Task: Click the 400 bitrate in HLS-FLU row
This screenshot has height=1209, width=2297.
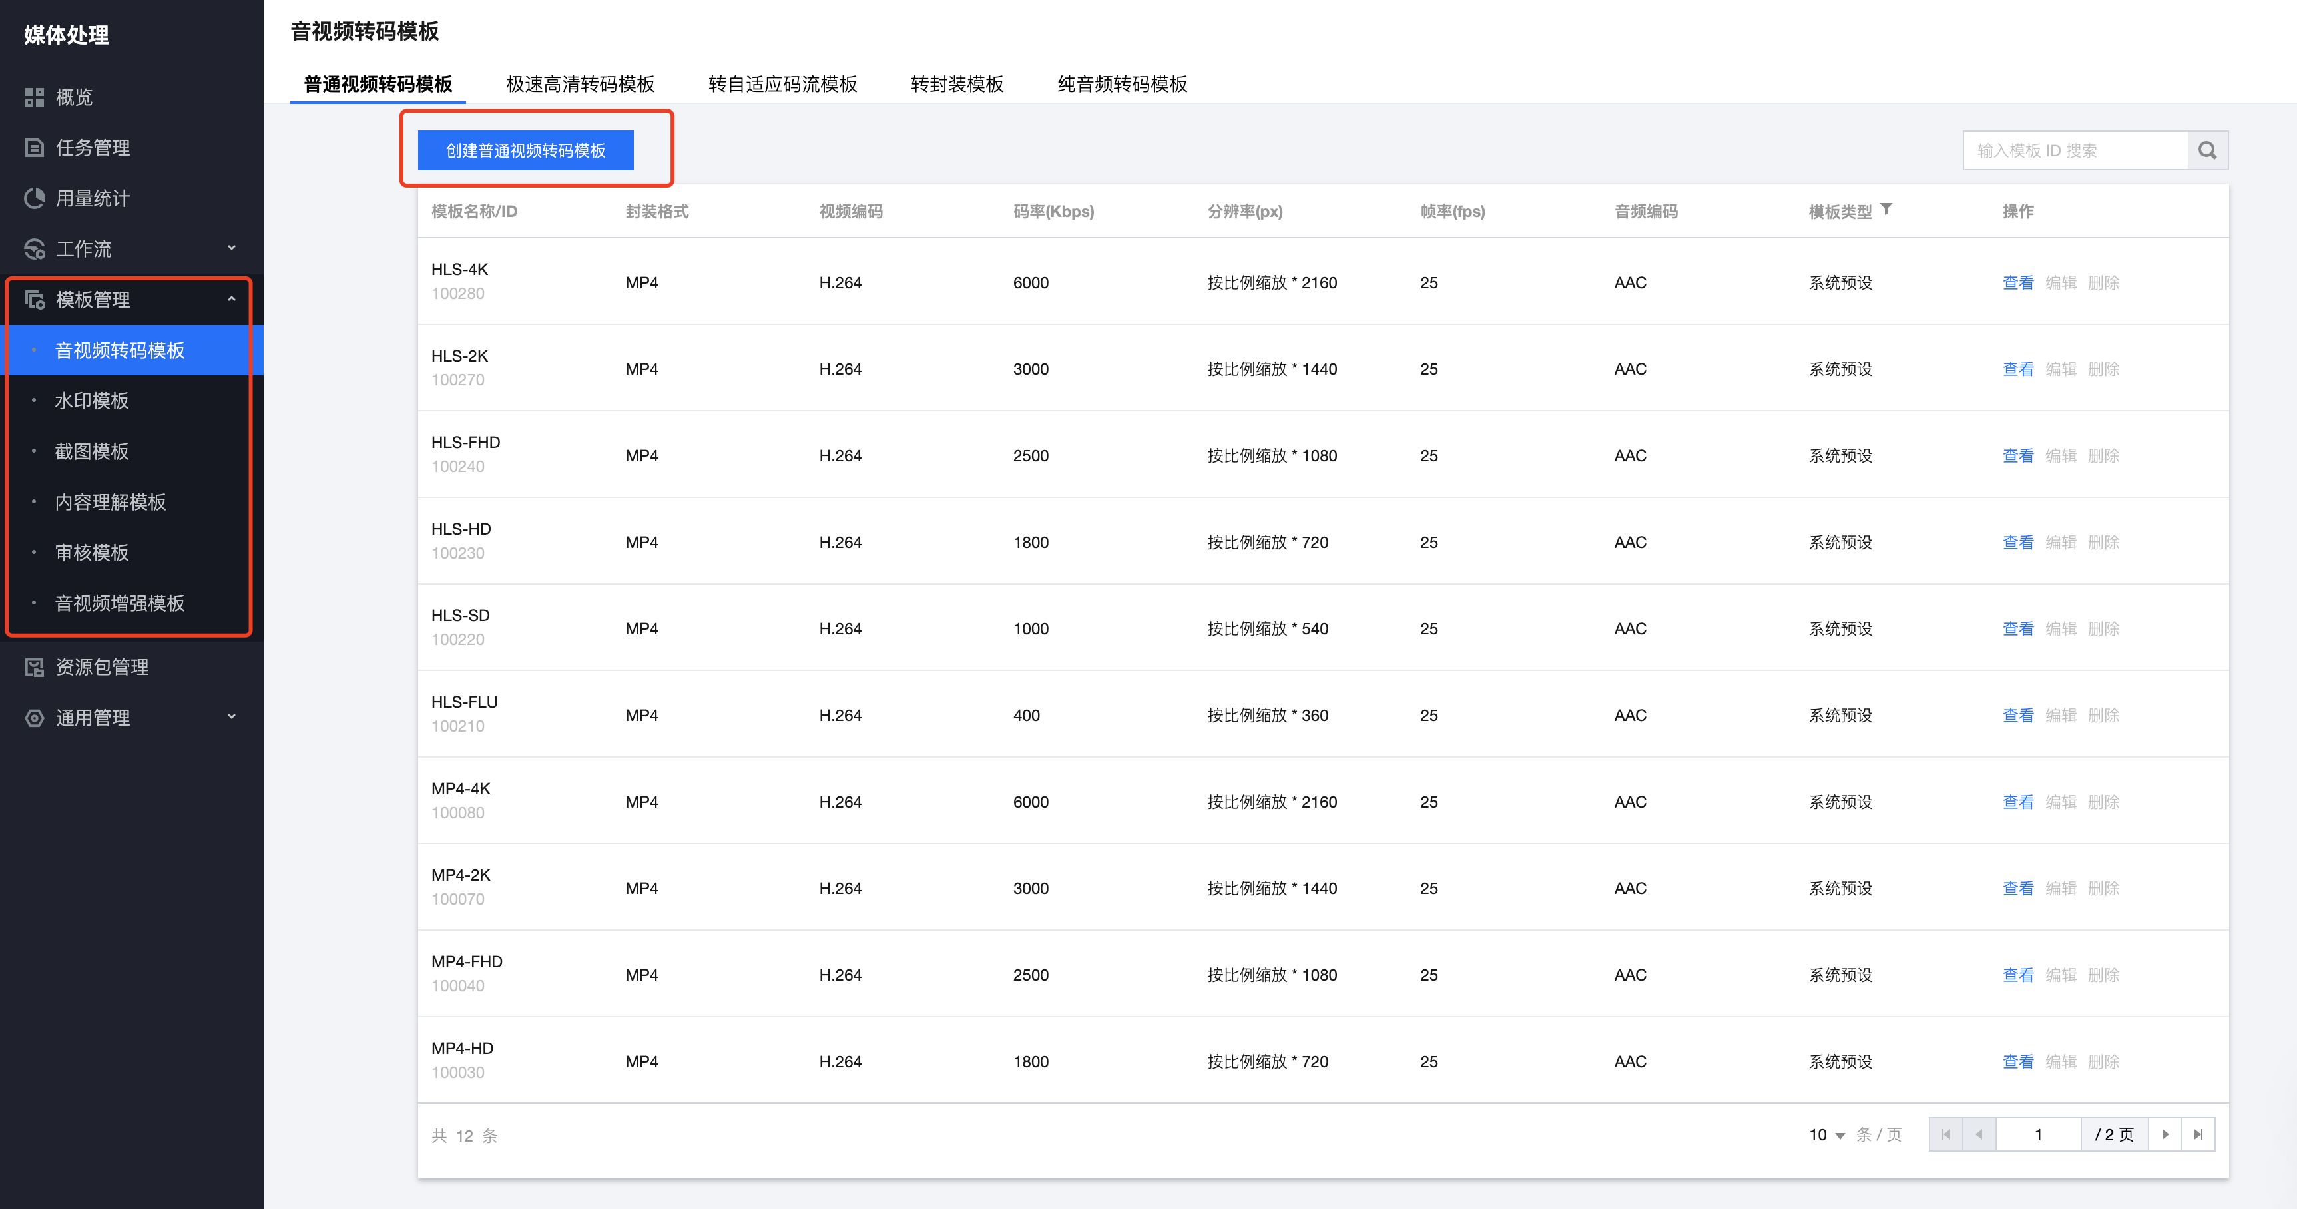Action: click(x=1027, y=715)
